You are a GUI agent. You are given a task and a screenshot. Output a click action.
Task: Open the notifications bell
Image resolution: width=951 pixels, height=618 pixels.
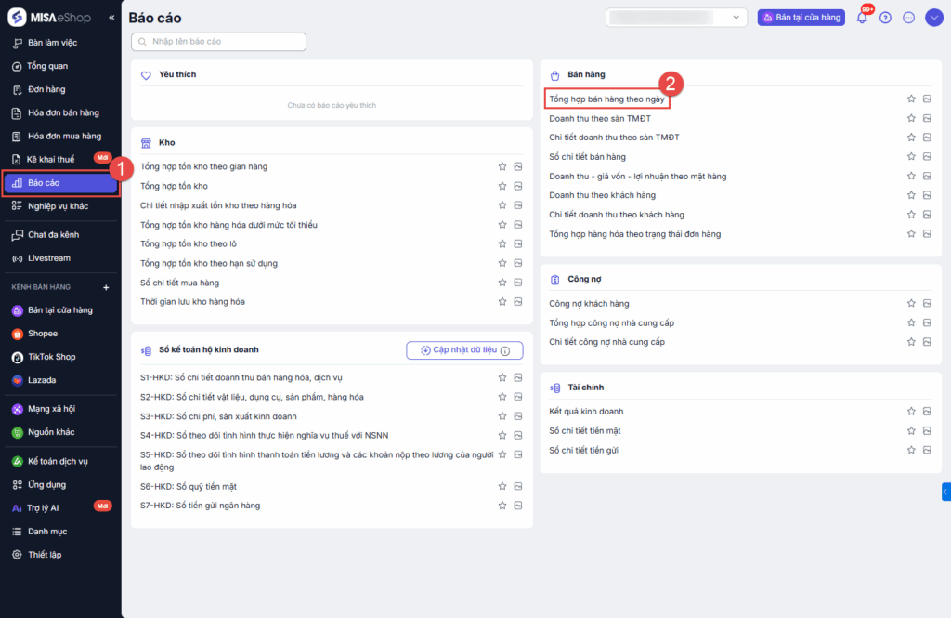[862, 18]
